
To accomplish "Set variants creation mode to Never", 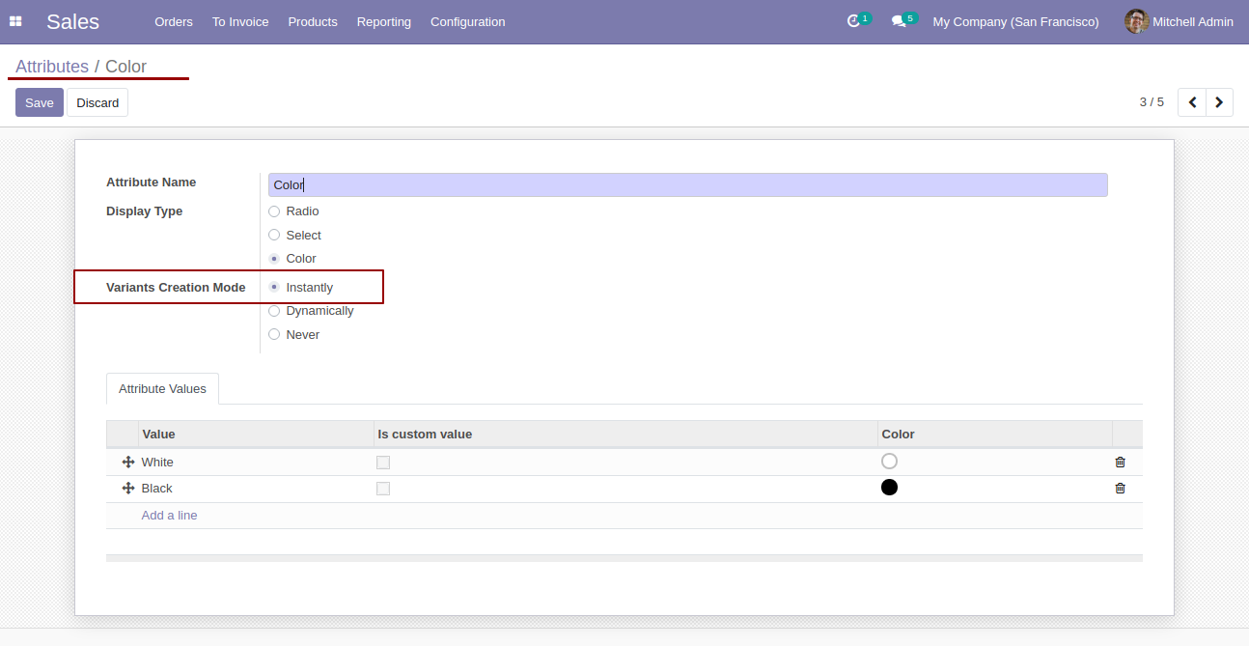I will (x=274, y=335).
